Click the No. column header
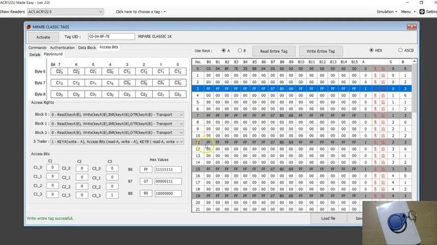 pyautogui.click(x=198, y=62)
